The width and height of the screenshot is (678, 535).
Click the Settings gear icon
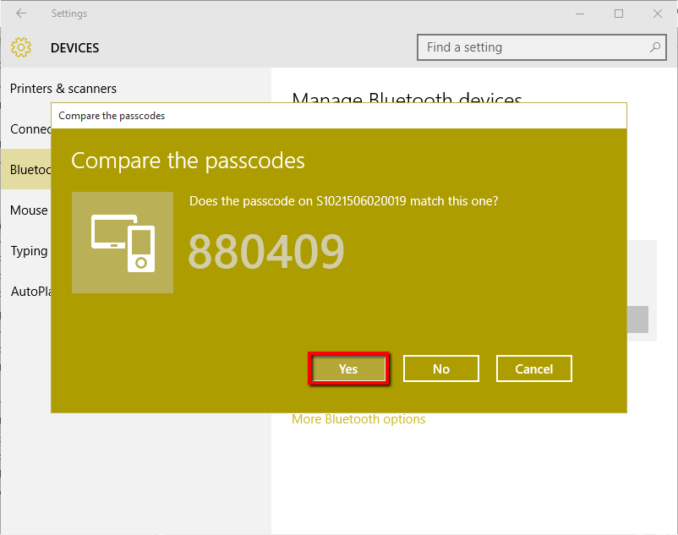[20, 47]
